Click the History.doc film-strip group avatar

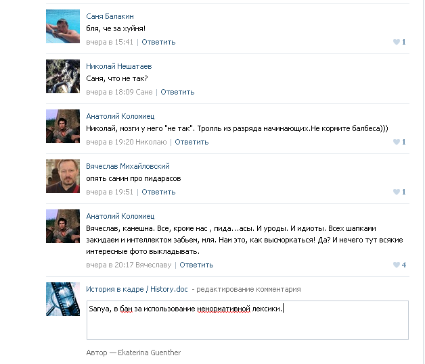(x=63, y=299)
